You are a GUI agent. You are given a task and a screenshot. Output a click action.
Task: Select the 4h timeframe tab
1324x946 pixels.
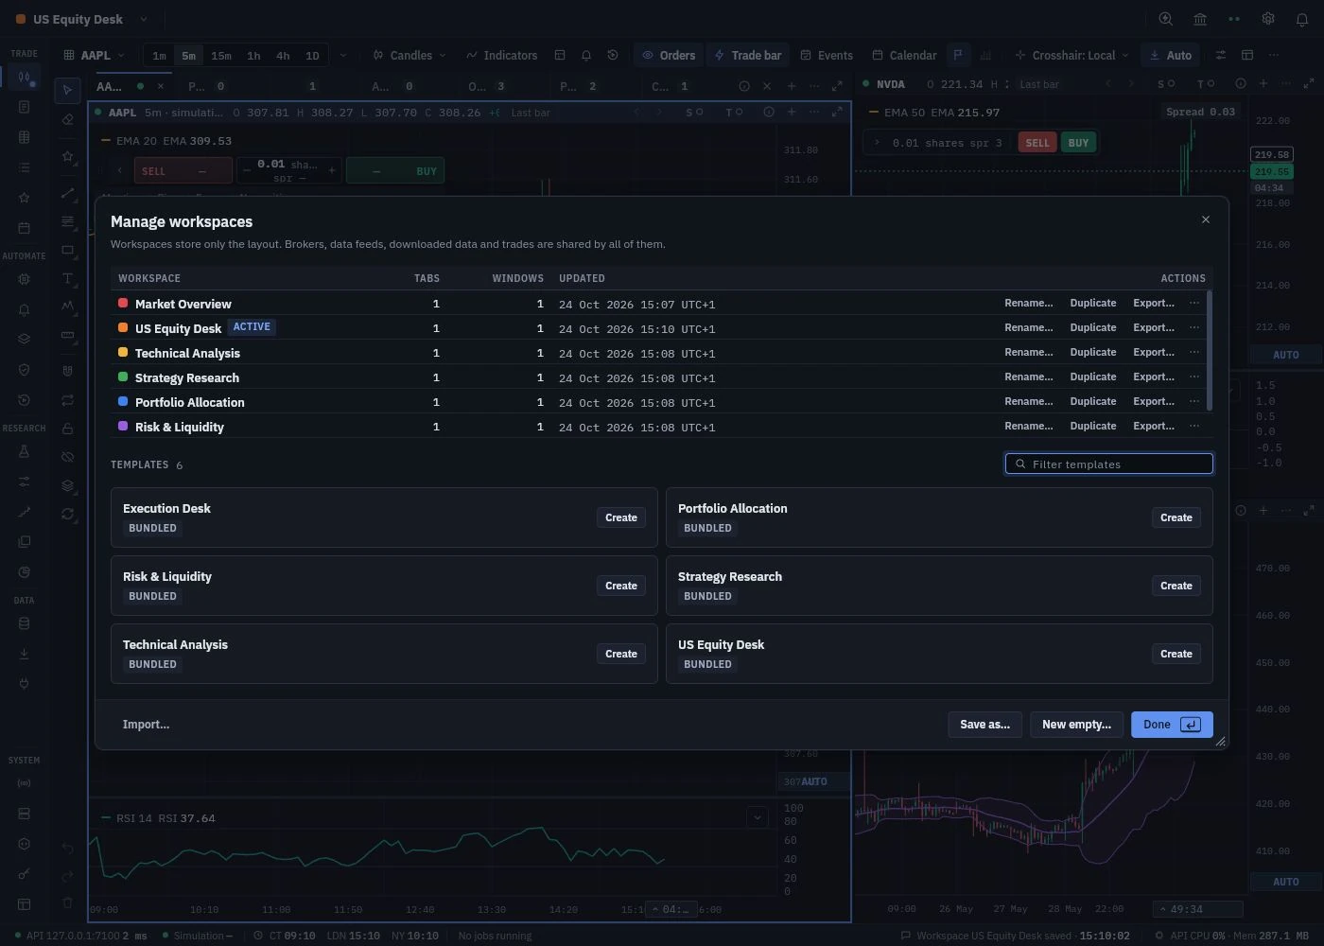pos(283,56)
